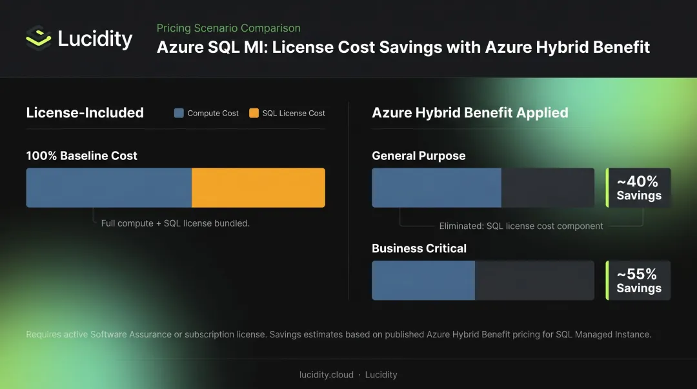Click the blue segment of General Purpose bar
This screenshot has height=389, width=697.
pyautogui.click(x=436, y=188)
